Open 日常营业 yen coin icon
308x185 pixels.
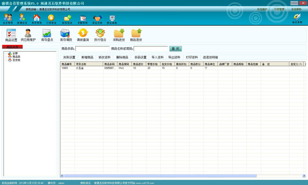click(x=51, y=19)
